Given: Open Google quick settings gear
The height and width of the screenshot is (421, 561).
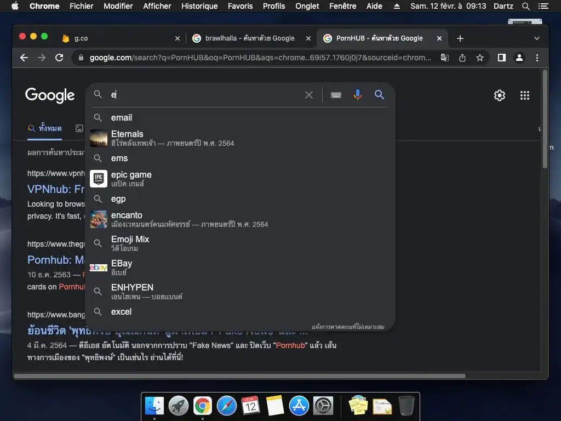Looking at the screenshot, I should [x=500, y=95].
